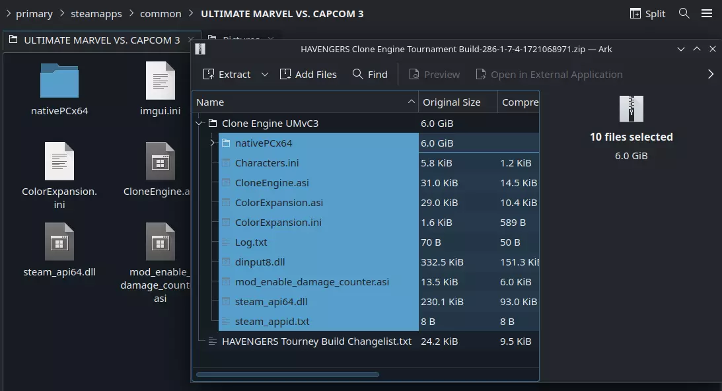Click the steam_appid.txt file icon
This screenshot has height=391, width=722.
click(x=226, y=322)
